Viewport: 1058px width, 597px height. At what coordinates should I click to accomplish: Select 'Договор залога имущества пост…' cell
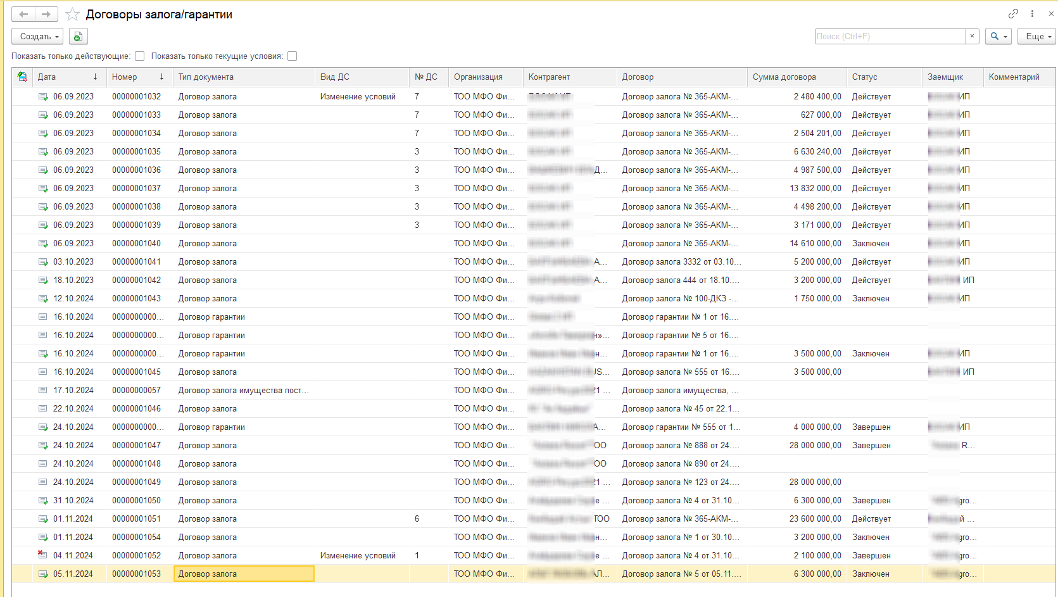pos(244,390)
